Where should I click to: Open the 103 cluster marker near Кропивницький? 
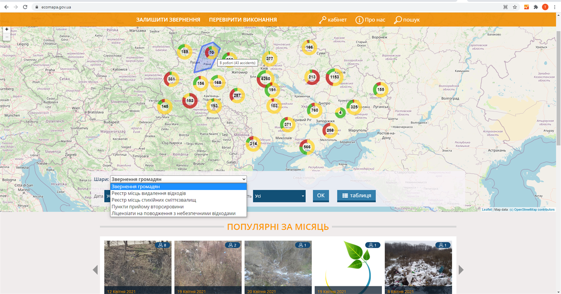274,106
